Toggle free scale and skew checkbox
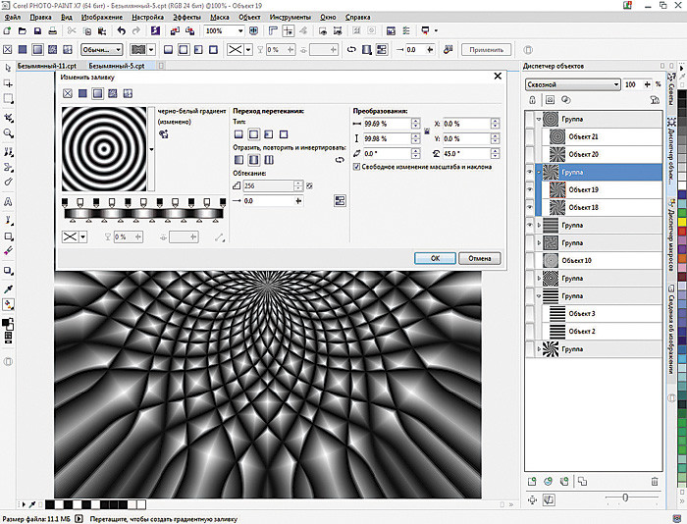Screen dimensions: 687x524 [x=355, y=167]
